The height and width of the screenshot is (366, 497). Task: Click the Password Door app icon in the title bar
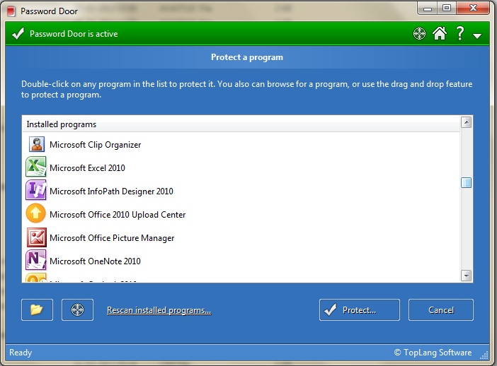(11, 11)
